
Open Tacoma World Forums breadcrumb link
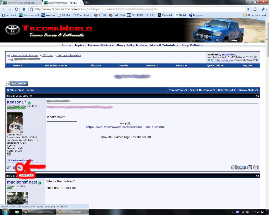[x=24, y=55]
